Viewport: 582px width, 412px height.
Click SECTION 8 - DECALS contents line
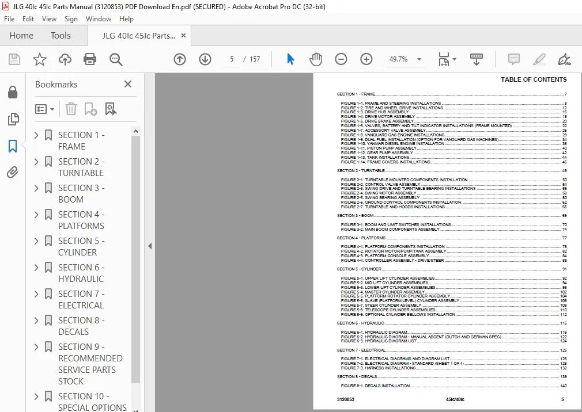click(x=452, y=376)
